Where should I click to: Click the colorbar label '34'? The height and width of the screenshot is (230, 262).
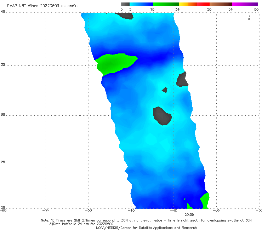tap(177, 10)
